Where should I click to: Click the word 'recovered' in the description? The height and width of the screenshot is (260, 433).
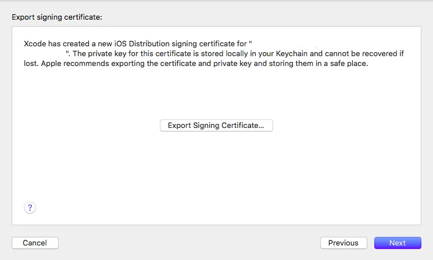(x=374, y=54)
